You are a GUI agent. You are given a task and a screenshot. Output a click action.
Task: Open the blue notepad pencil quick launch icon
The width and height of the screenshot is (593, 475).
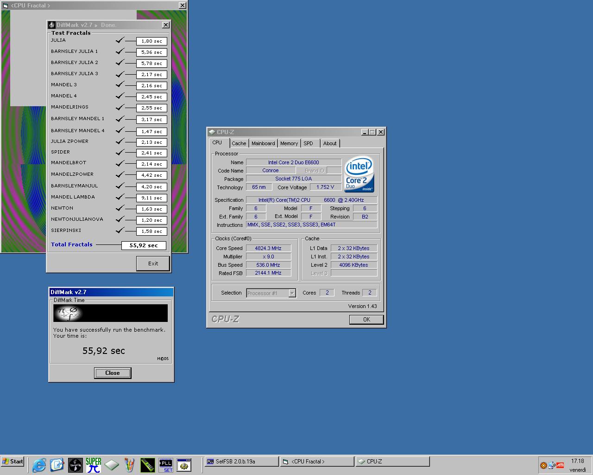(57, 465)
